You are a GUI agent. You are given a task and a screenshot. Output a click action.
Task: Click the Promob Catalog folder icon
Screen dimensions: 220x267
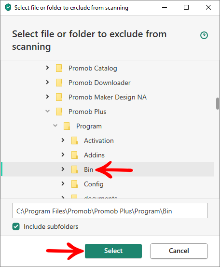[x=59, y=68]
